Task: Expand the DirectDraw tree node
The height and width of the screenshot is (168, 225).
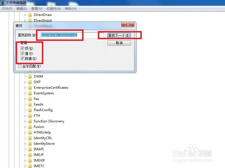Action: point(25,15)
